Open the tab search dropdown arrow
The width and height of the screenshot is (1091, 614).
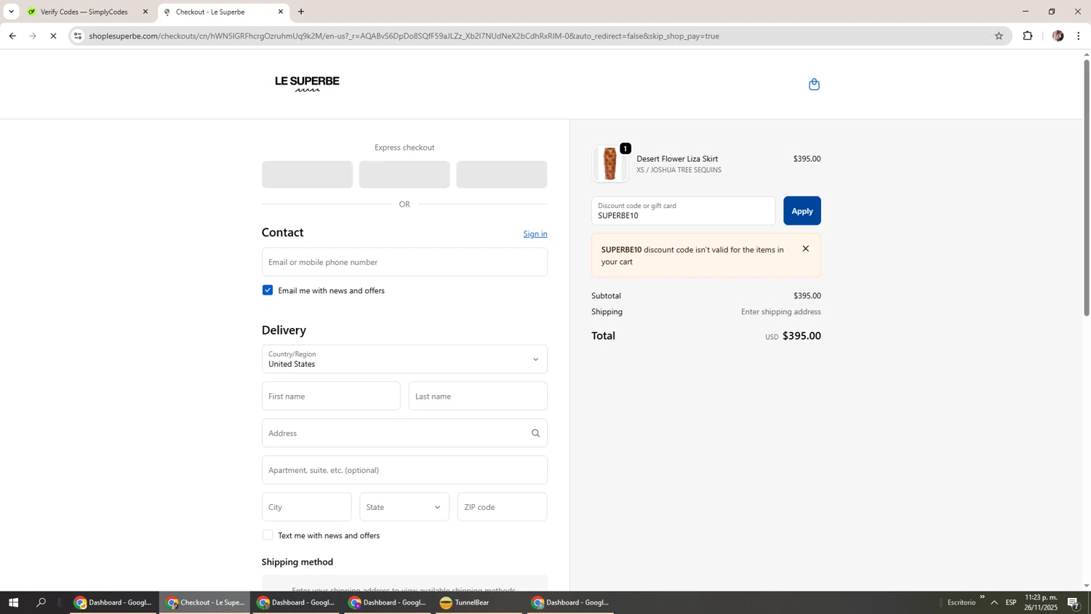tap(11, 12)
